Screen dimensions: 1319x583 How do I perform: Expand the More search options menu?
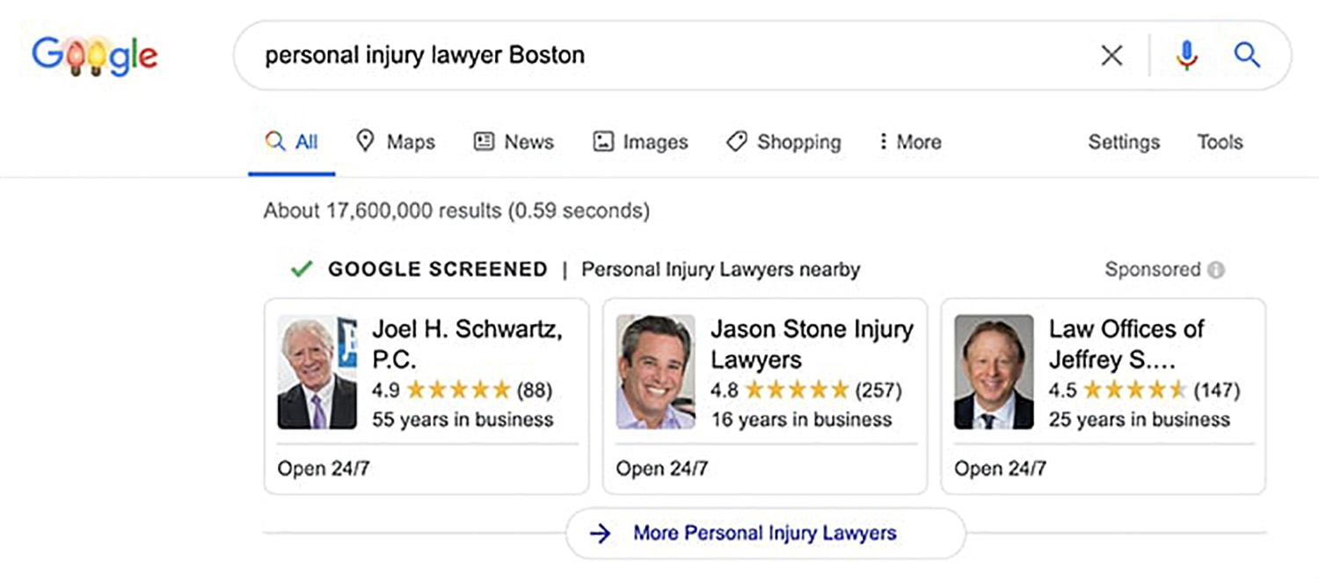tap(909, 142)
